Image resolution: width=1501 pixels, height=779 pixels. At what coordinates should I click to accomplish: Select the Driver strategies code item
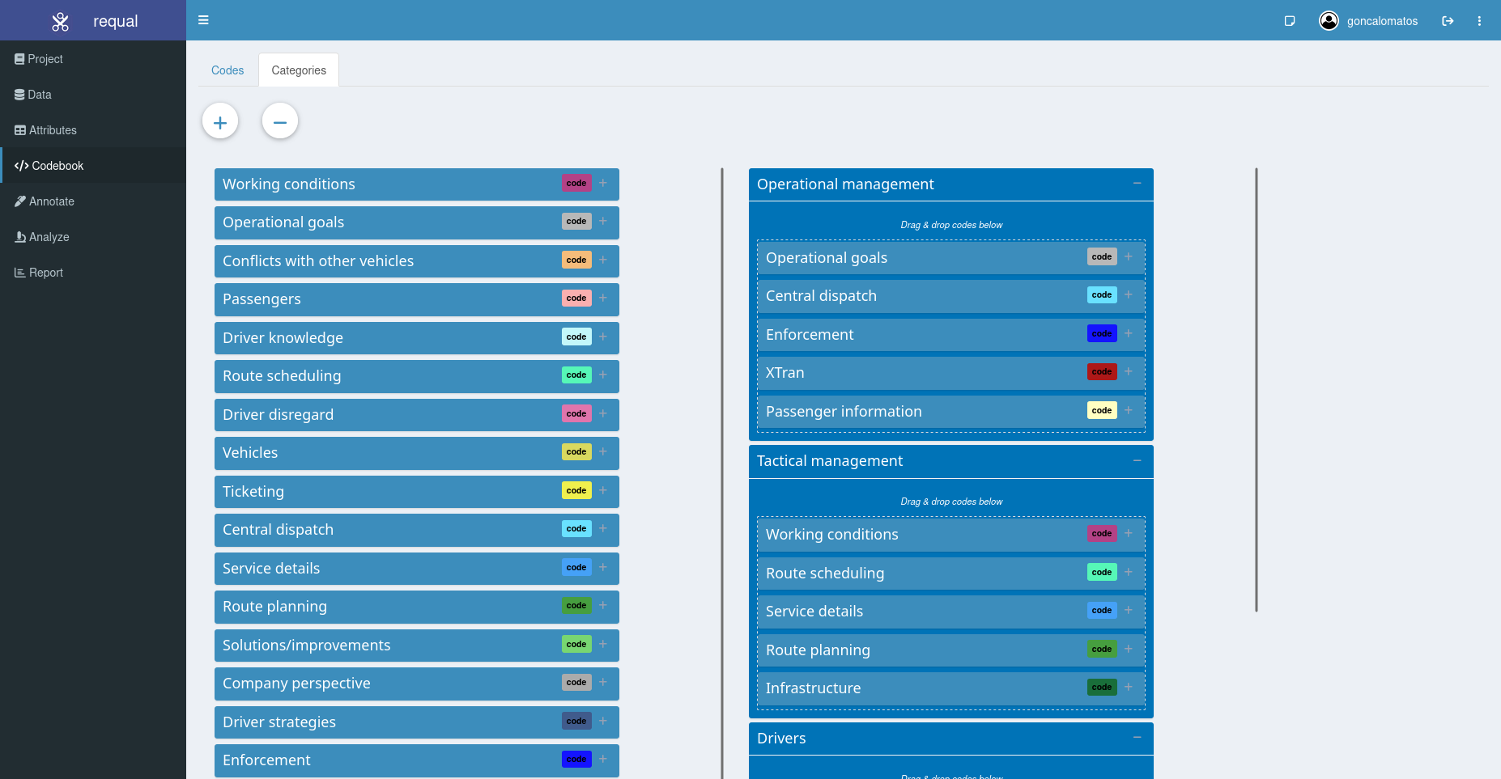[x=279, y=722]
